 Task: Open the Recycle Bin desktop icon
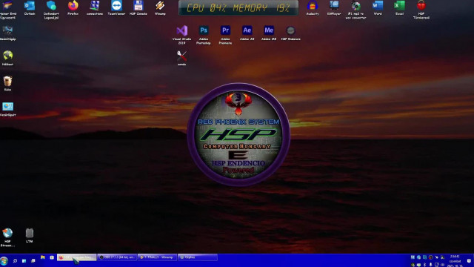pyautogui.click(x=7, y=84)
